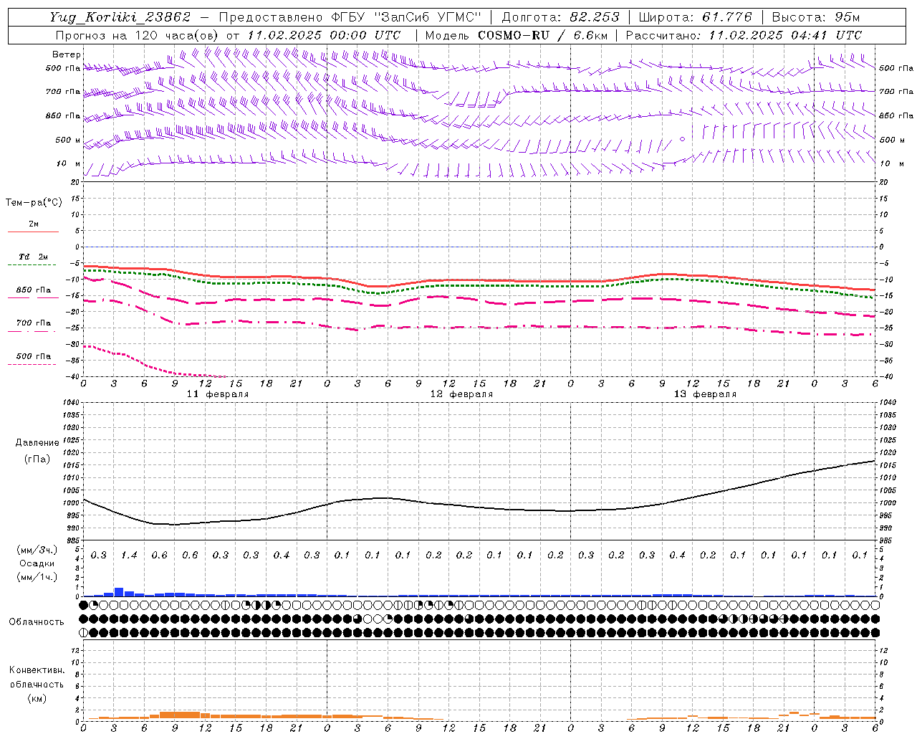Click the date label 11 февраля
The image size is (917, 734).
coord(218,394)
